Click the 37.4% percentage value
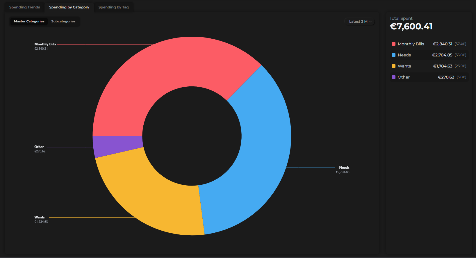This screenshot has height=258, width=476. [461, 44]
